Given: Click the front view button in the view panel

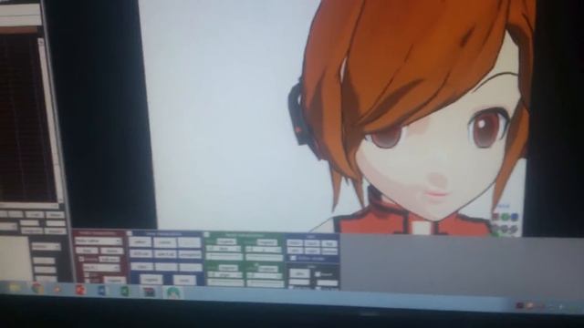Looking at the screenshot, I should pyautogui.click(x=295, y=243).
